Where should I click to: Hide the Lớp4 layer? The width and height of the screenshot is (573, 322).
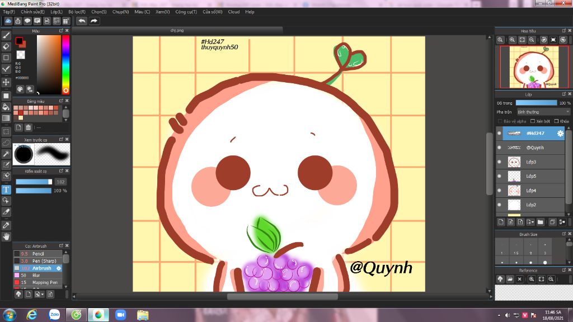(x=499, y=190)
